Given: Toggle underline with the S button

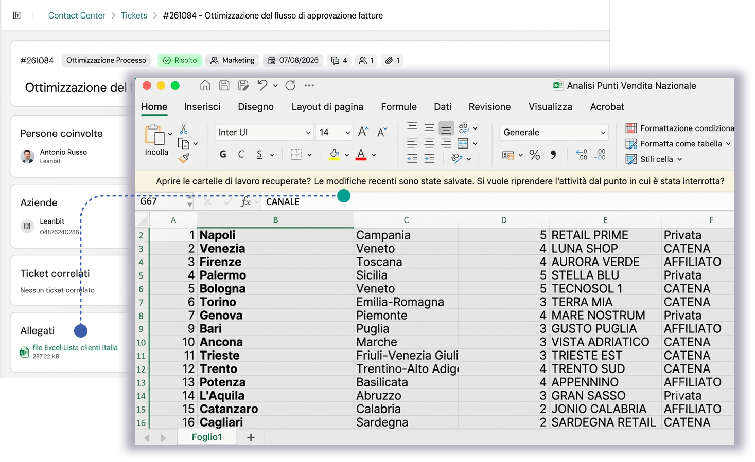Looking at the screenshot, I should point(259,154).
